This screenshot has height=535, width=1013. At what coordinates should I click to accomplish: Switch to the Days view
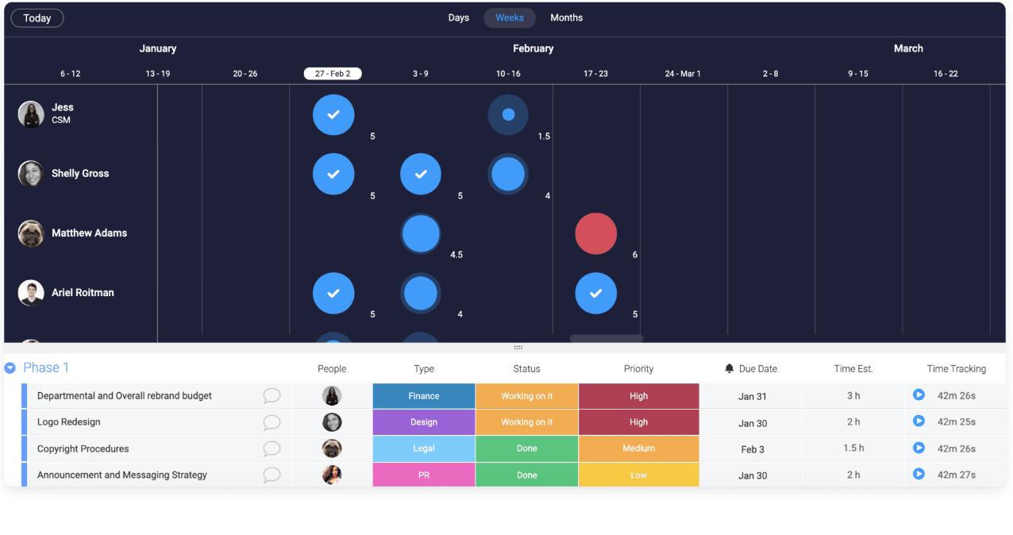458,17
